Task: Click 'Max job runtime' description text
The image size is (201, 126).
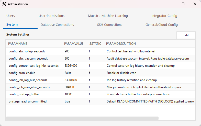Action: pyautogui.click(x=144, y=87)
